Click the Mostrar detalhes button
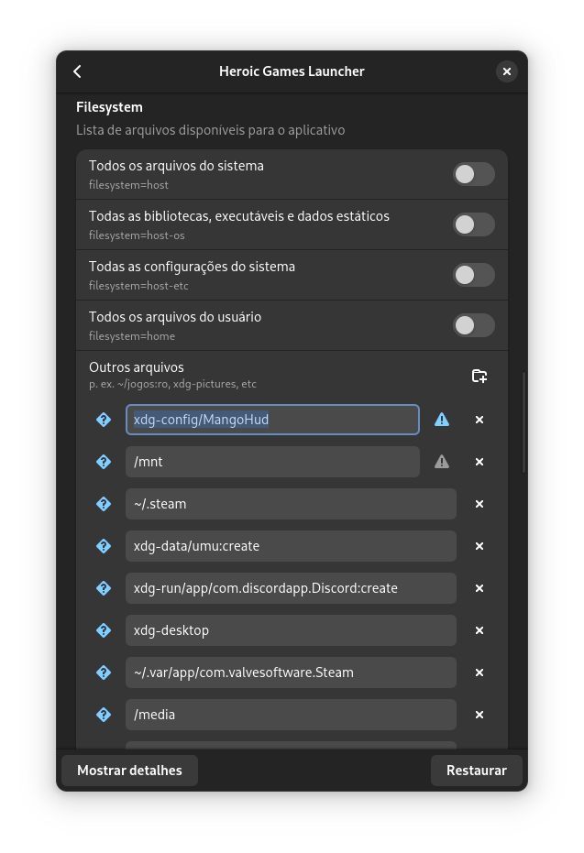584x853 pixels. pyautogui.click(x=129, y=771)
